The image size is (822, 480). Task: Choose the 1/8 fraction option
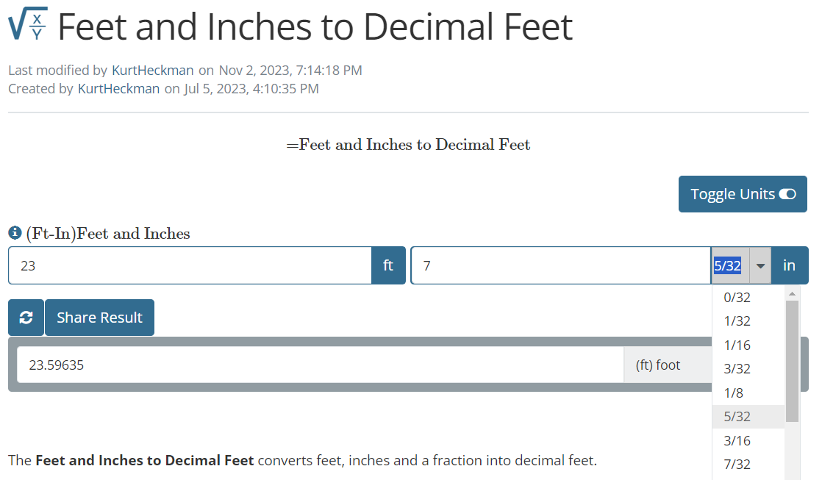(x=734, y=393)
